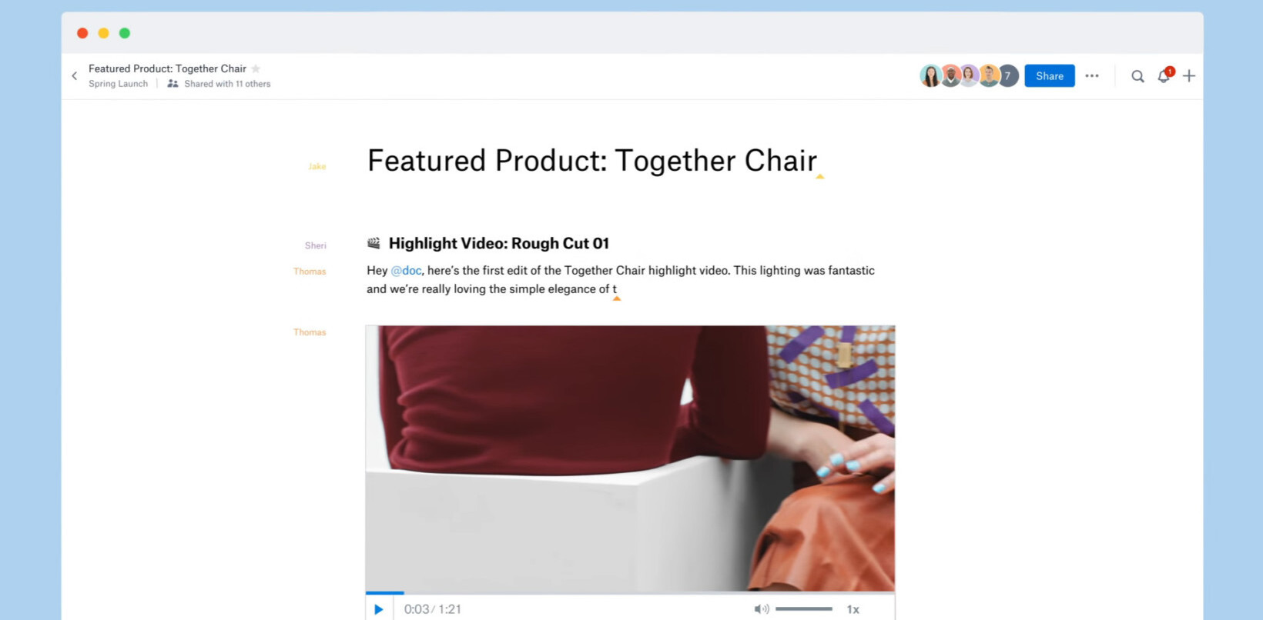Seek on the video progress bar
Viewport: 1263px width, 620px height.
[x=630, y=593]
